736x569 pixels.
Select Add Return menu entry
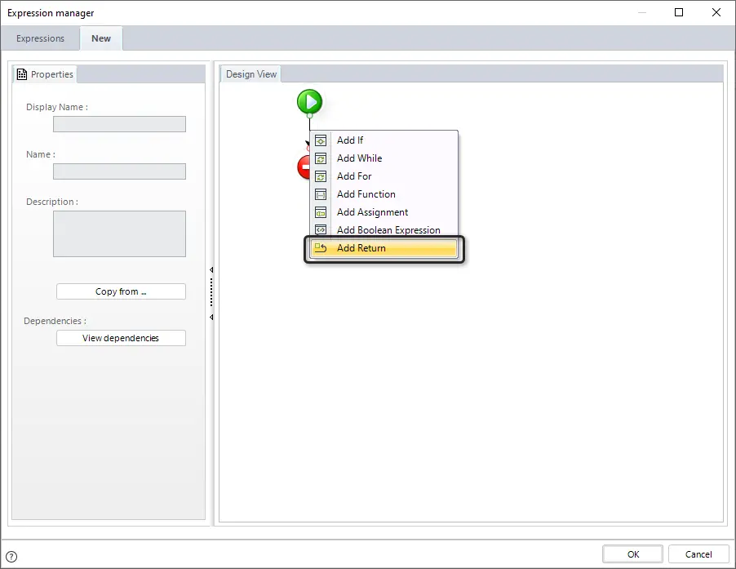pos(384,248)
